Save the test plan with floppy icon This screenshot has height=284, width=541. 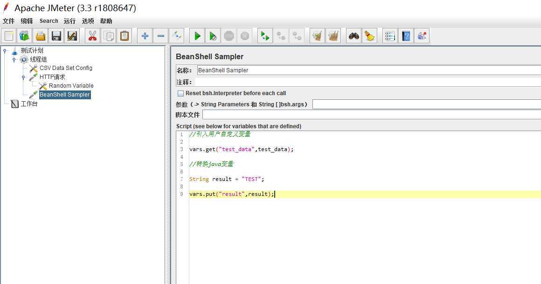(56, 36)
